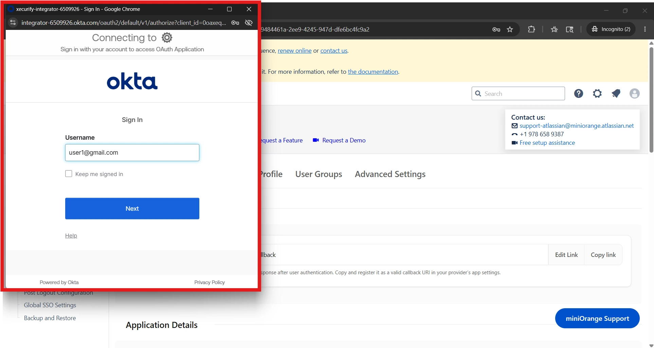Bookmark this page with the star icon
Viewport: 654px width, 348px height.
point(510,30)
